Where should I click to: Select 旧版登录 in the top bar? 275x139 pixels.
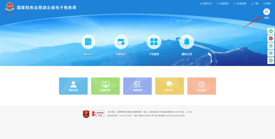point(223,4)
